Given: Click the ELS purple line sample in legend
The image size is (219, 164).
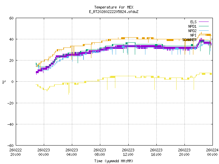Looking at the screenshot, I should [x=205, y=22].
